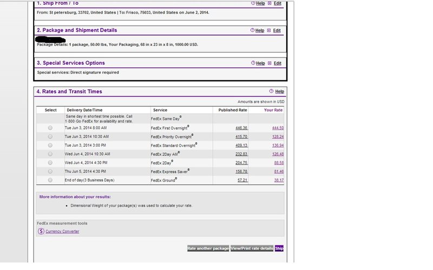This screenshot has width=433, height=270.
Task: Click the purple Ship button
Action: (279, 248)
